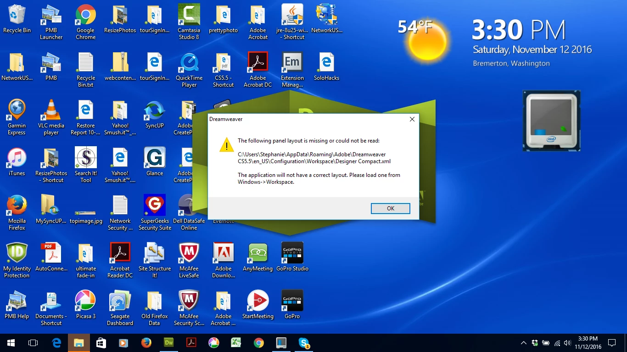
Task: Select the Old Firefox Data folder
Action: coord(155,308)
